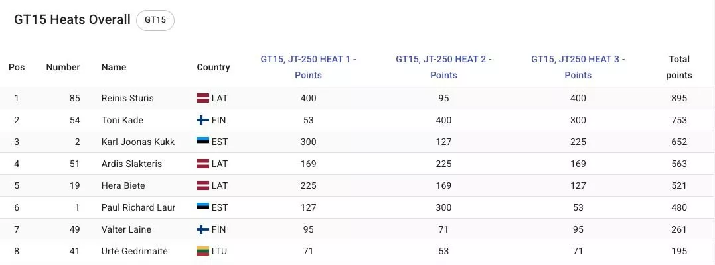Click Estonia flag beside Paul Richard Laur

click(202, 207)
